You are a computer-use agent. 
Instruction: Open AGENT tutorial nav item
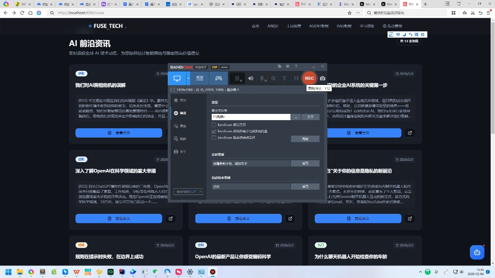point(319,26)
